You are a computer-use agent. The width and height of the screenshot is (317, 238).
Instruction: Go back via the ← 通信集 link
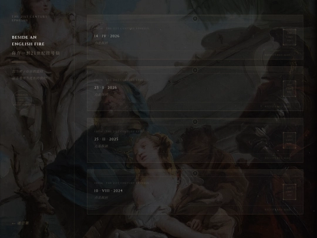click(21, 223)
